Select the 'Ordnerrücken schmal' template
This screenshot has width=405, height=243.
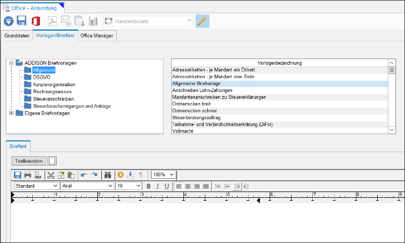pos(279,111)
